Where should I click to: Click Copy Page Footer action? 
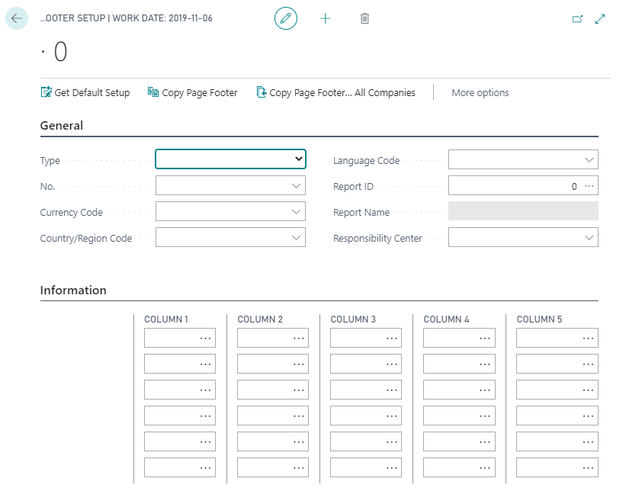(192, 92)
